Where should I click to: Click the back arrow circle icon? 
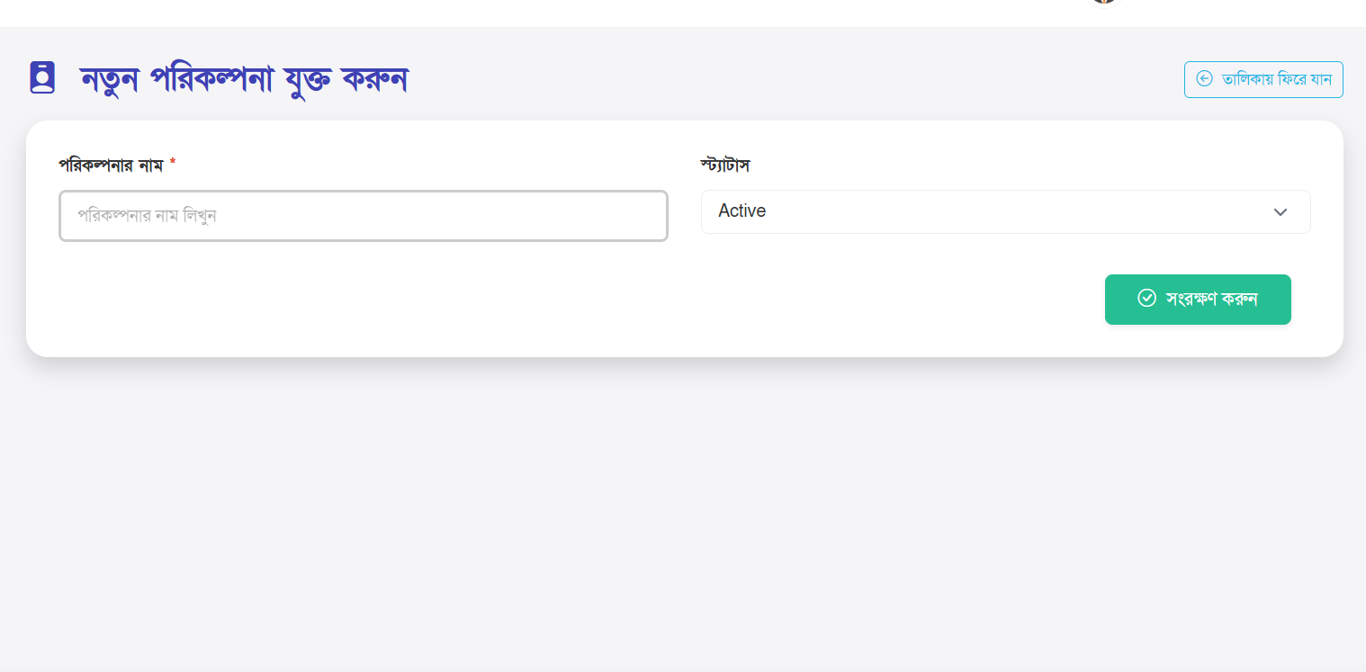click(x=1204, y=79)
